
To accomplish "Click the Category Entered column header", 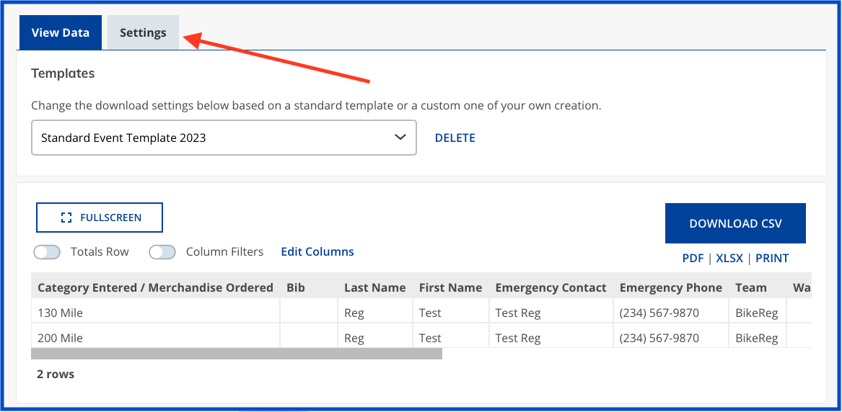I will (155, 287).
